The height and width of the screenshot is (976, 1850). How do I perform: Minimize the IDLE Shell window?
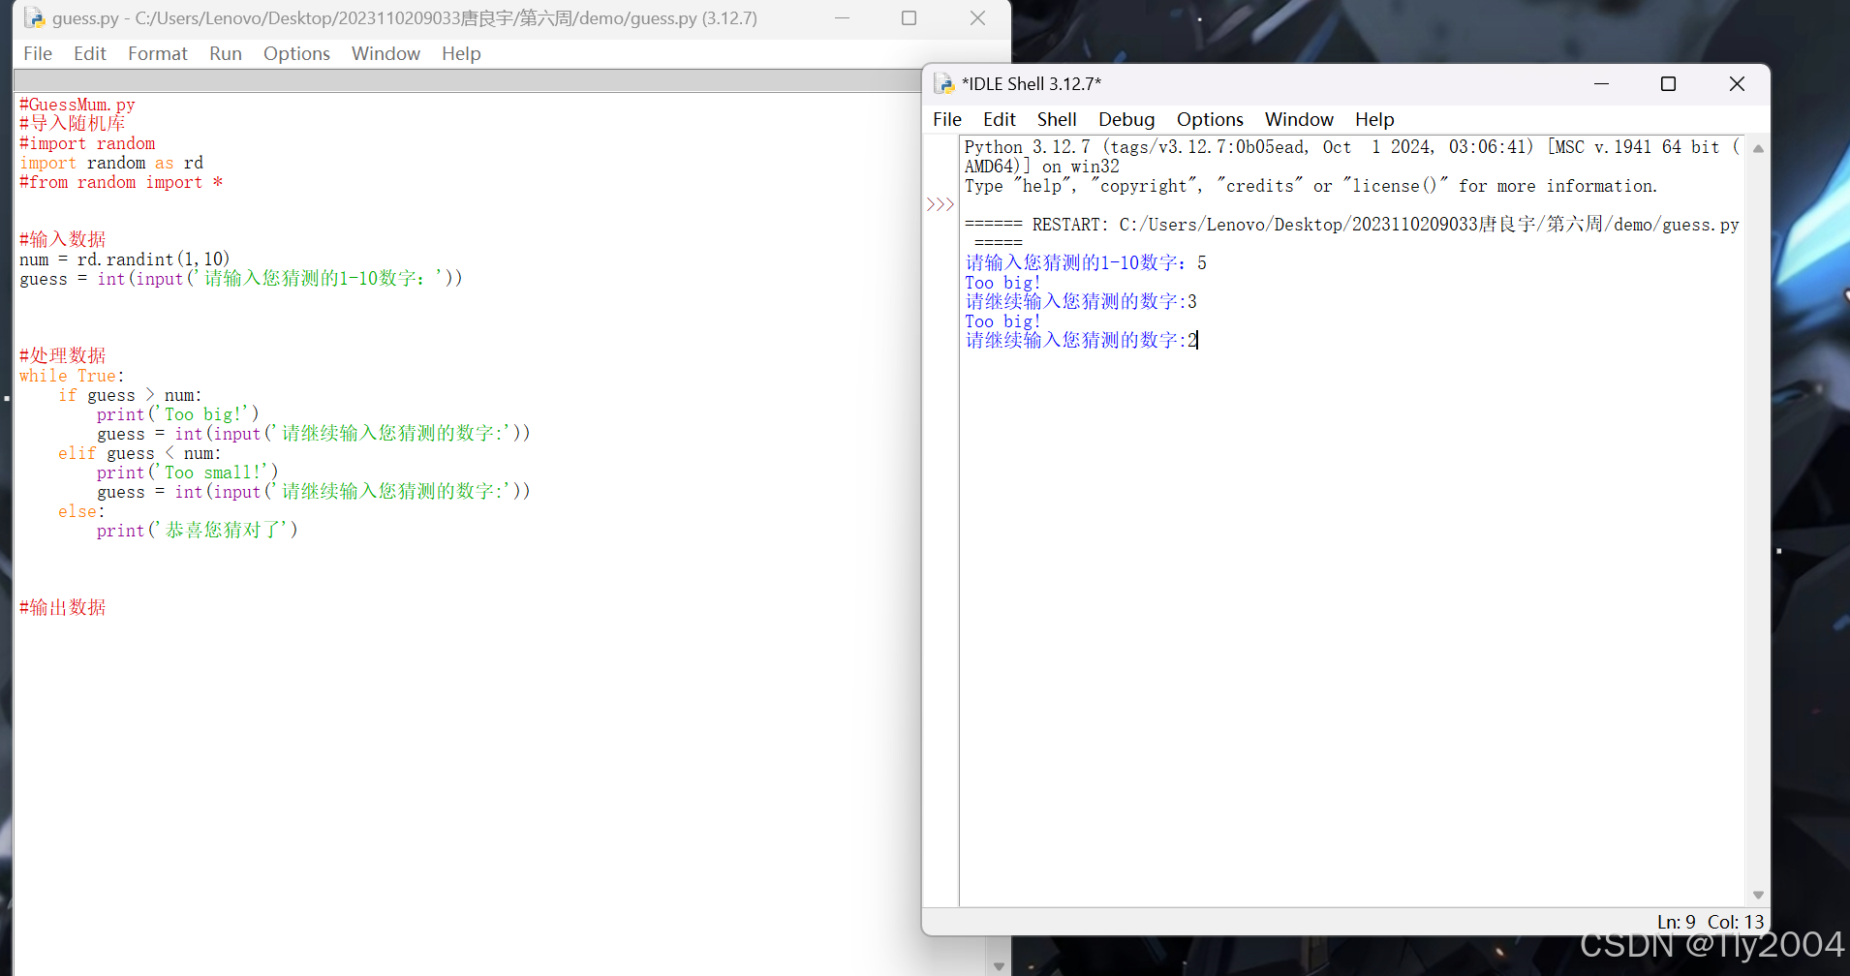(x=1601, y=84)
